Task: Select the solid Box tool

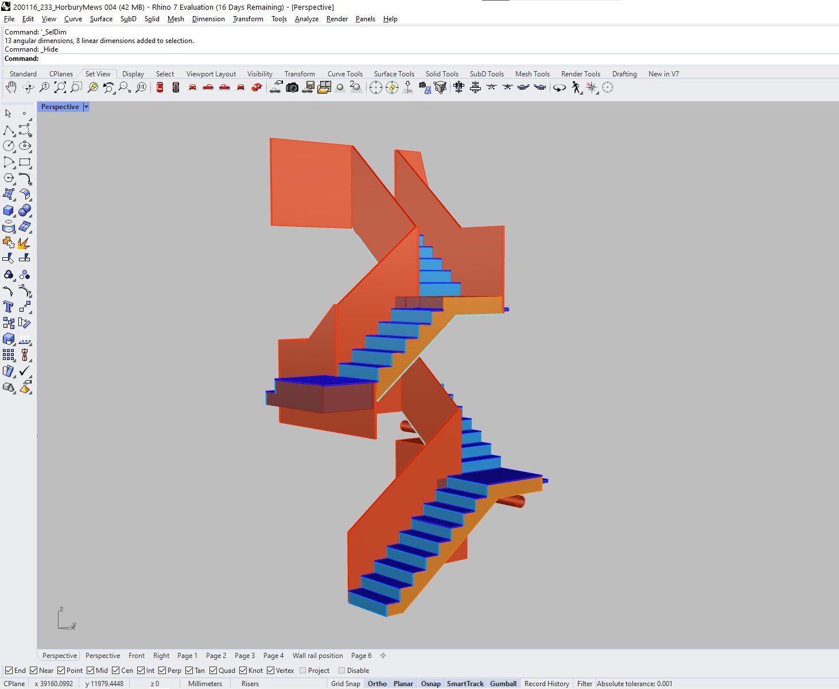Action: coord(8,210)
